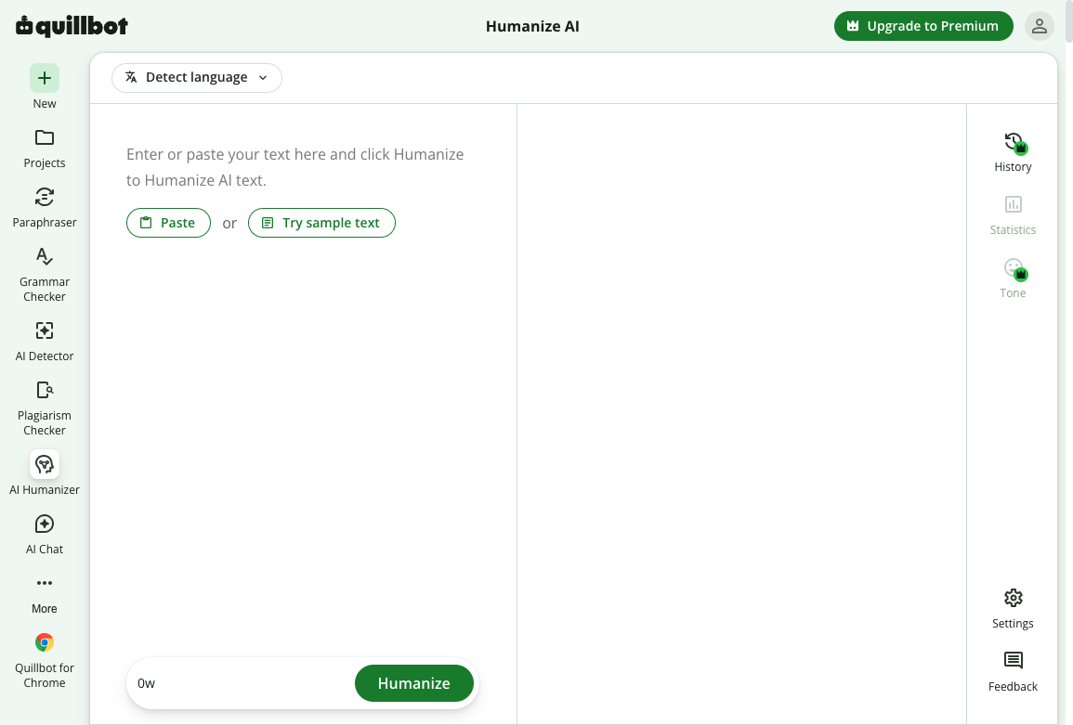
Task: View Statistics panel
Action: 1013,214
